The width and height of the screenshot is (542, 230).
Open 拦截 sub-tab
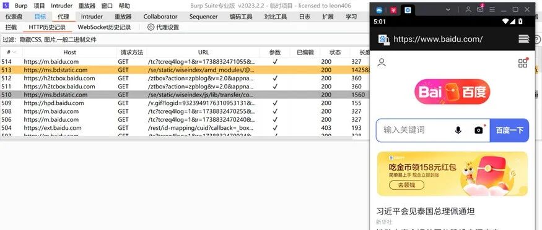click(x=11, y=27)
